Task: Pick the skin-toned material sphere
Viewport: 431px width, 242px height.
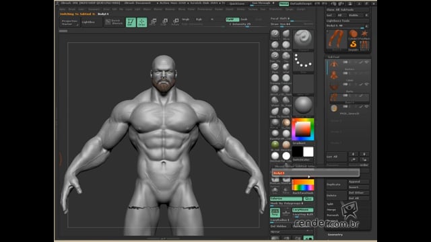Action: click(x=286, y=145)
